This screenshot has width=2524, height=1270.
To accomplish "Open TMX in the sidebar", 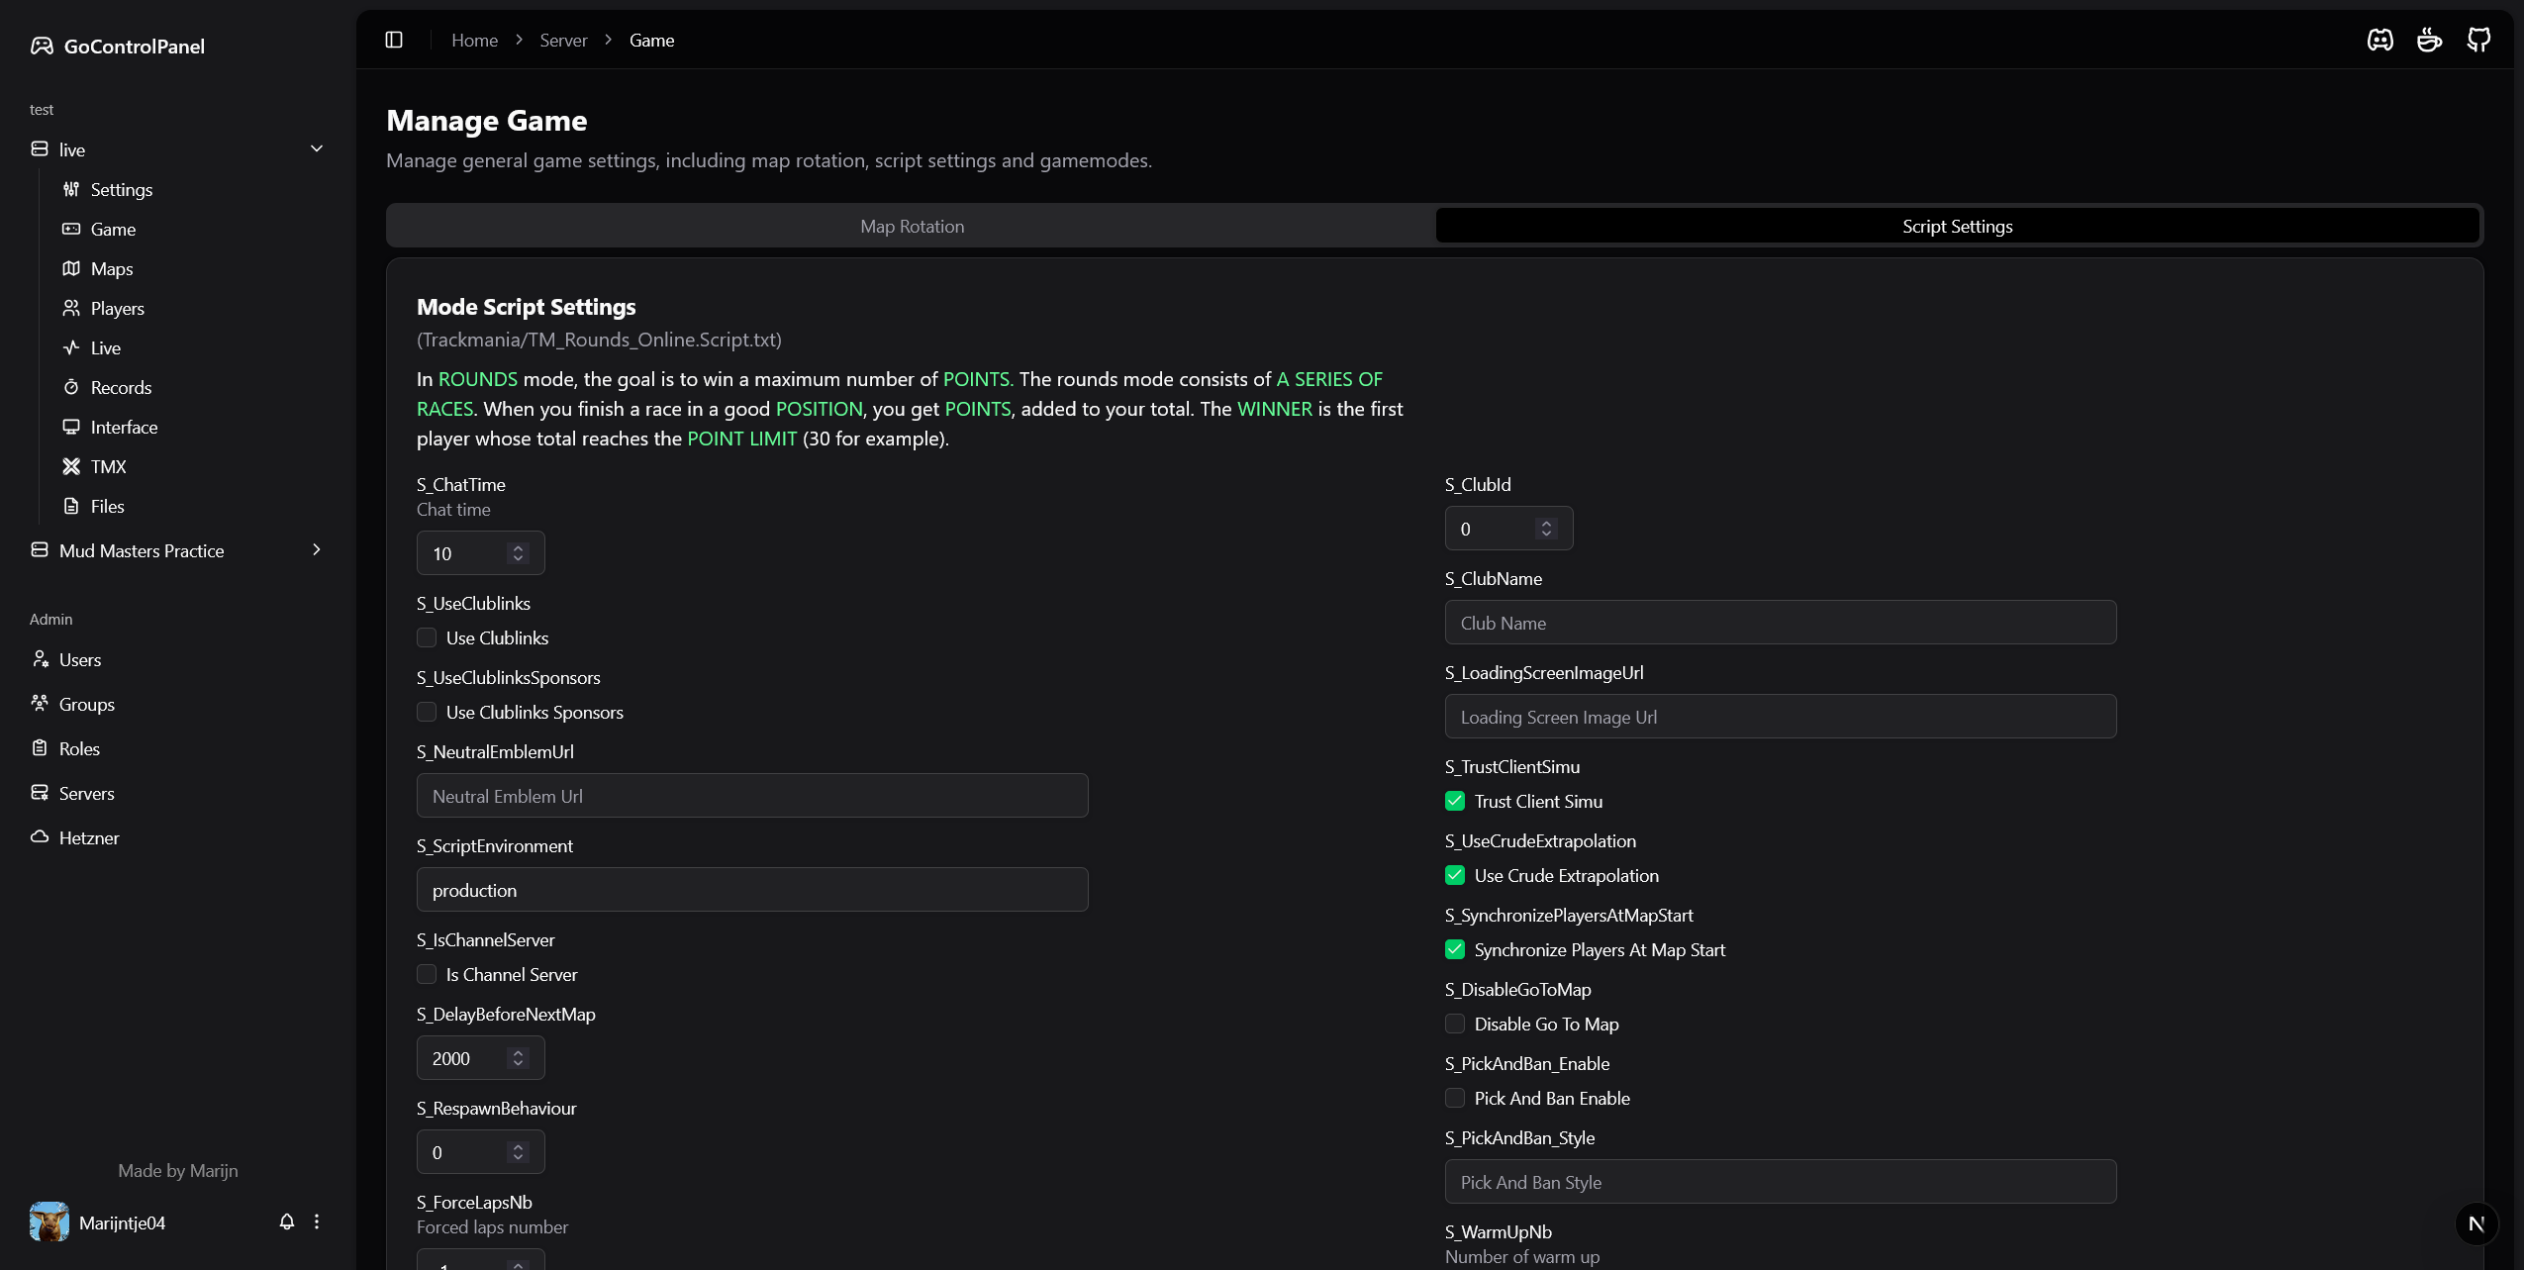I will [108, 466].
